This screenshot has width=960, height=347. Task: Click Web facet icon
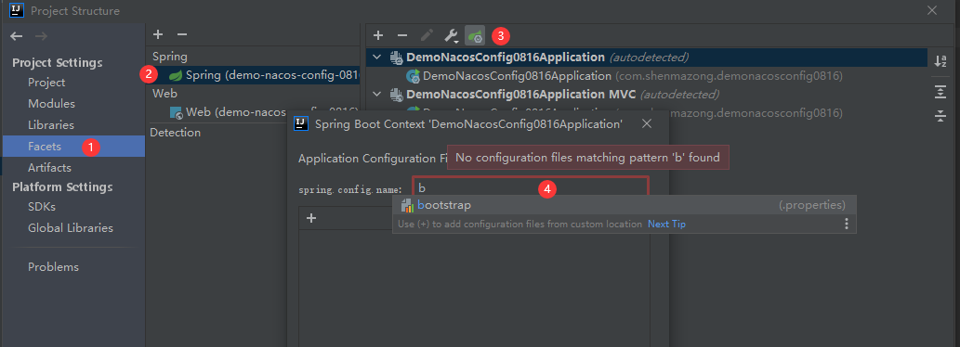(x=177, y=112)
